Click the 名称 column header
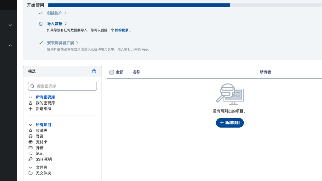This screenshot has height=181, width=322. tap(136, 72)
